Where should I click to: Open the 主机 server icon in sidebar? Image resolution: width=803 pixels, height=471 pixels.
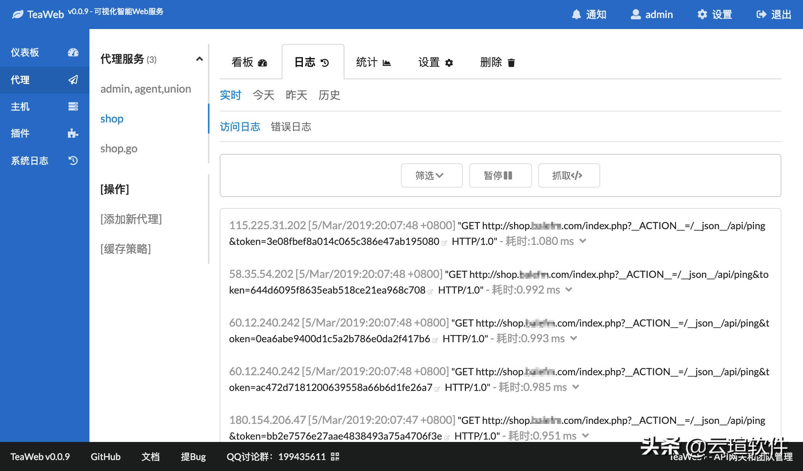tap(73, 106)
